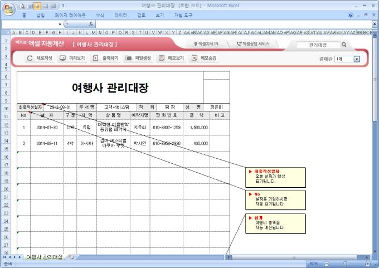Adjust the zoom slider handle in status bar
Viewport: 379px width, 268px height.
tap(346, 264)
